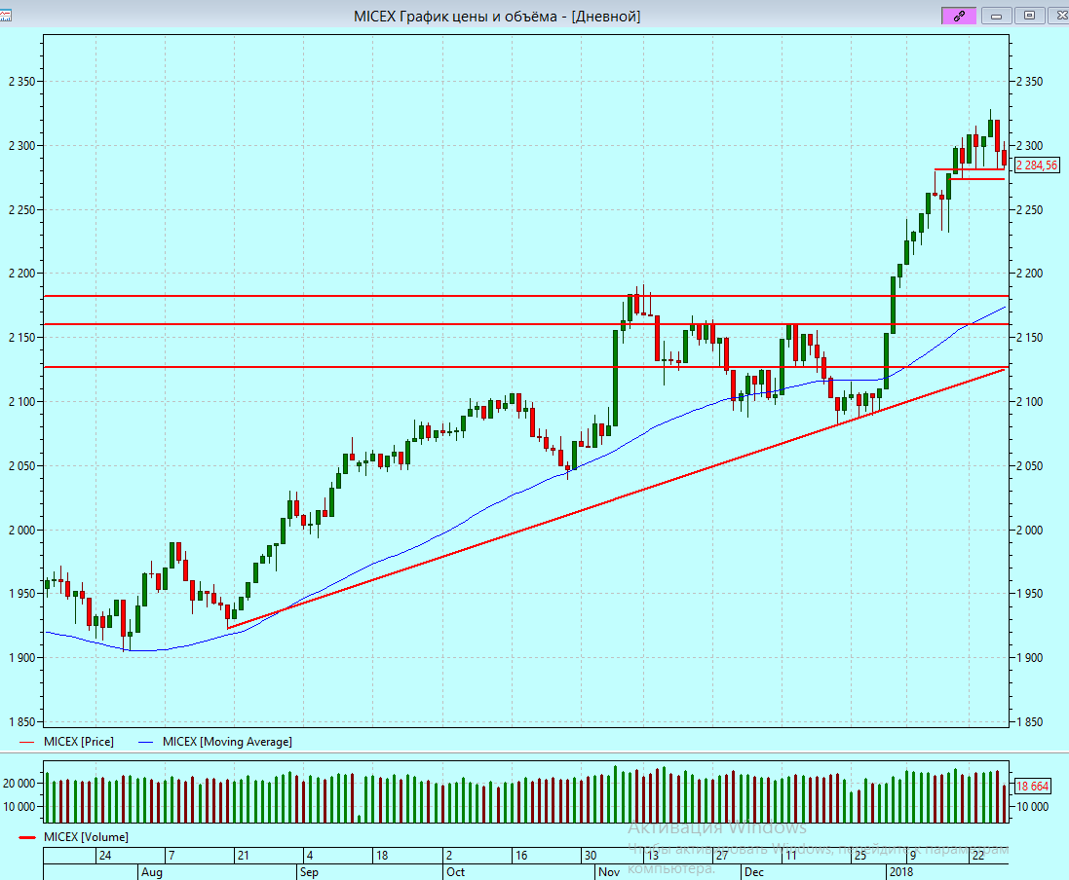The height and width of the screenshot is (880, 1069).
Task: Click the current price tag 2 284,56
Action: 1037,165
